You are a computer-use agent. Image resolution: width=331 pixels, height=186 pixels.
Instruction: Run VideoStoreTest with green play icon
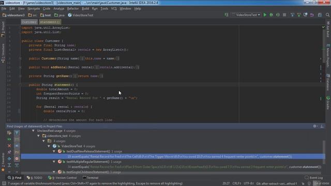[265, 15]
